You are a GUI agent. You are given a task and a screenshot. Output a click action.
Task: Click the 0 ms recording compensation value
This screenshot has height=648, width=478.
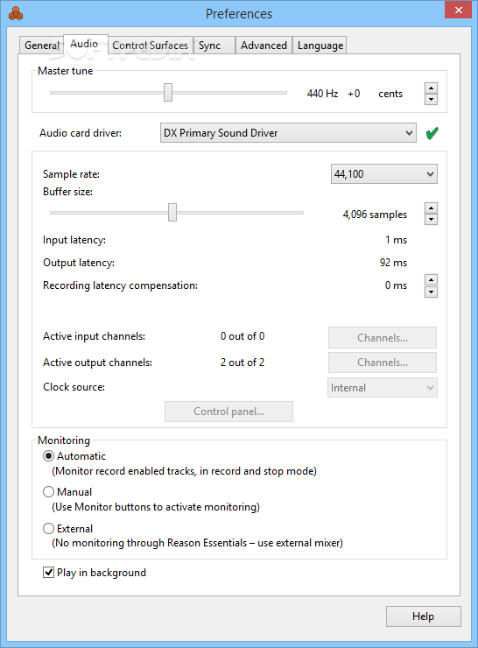point(397,285)
